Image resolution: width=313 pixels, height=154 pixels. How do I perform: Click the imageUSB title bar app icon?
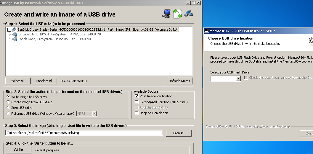[x=1, y=3]
